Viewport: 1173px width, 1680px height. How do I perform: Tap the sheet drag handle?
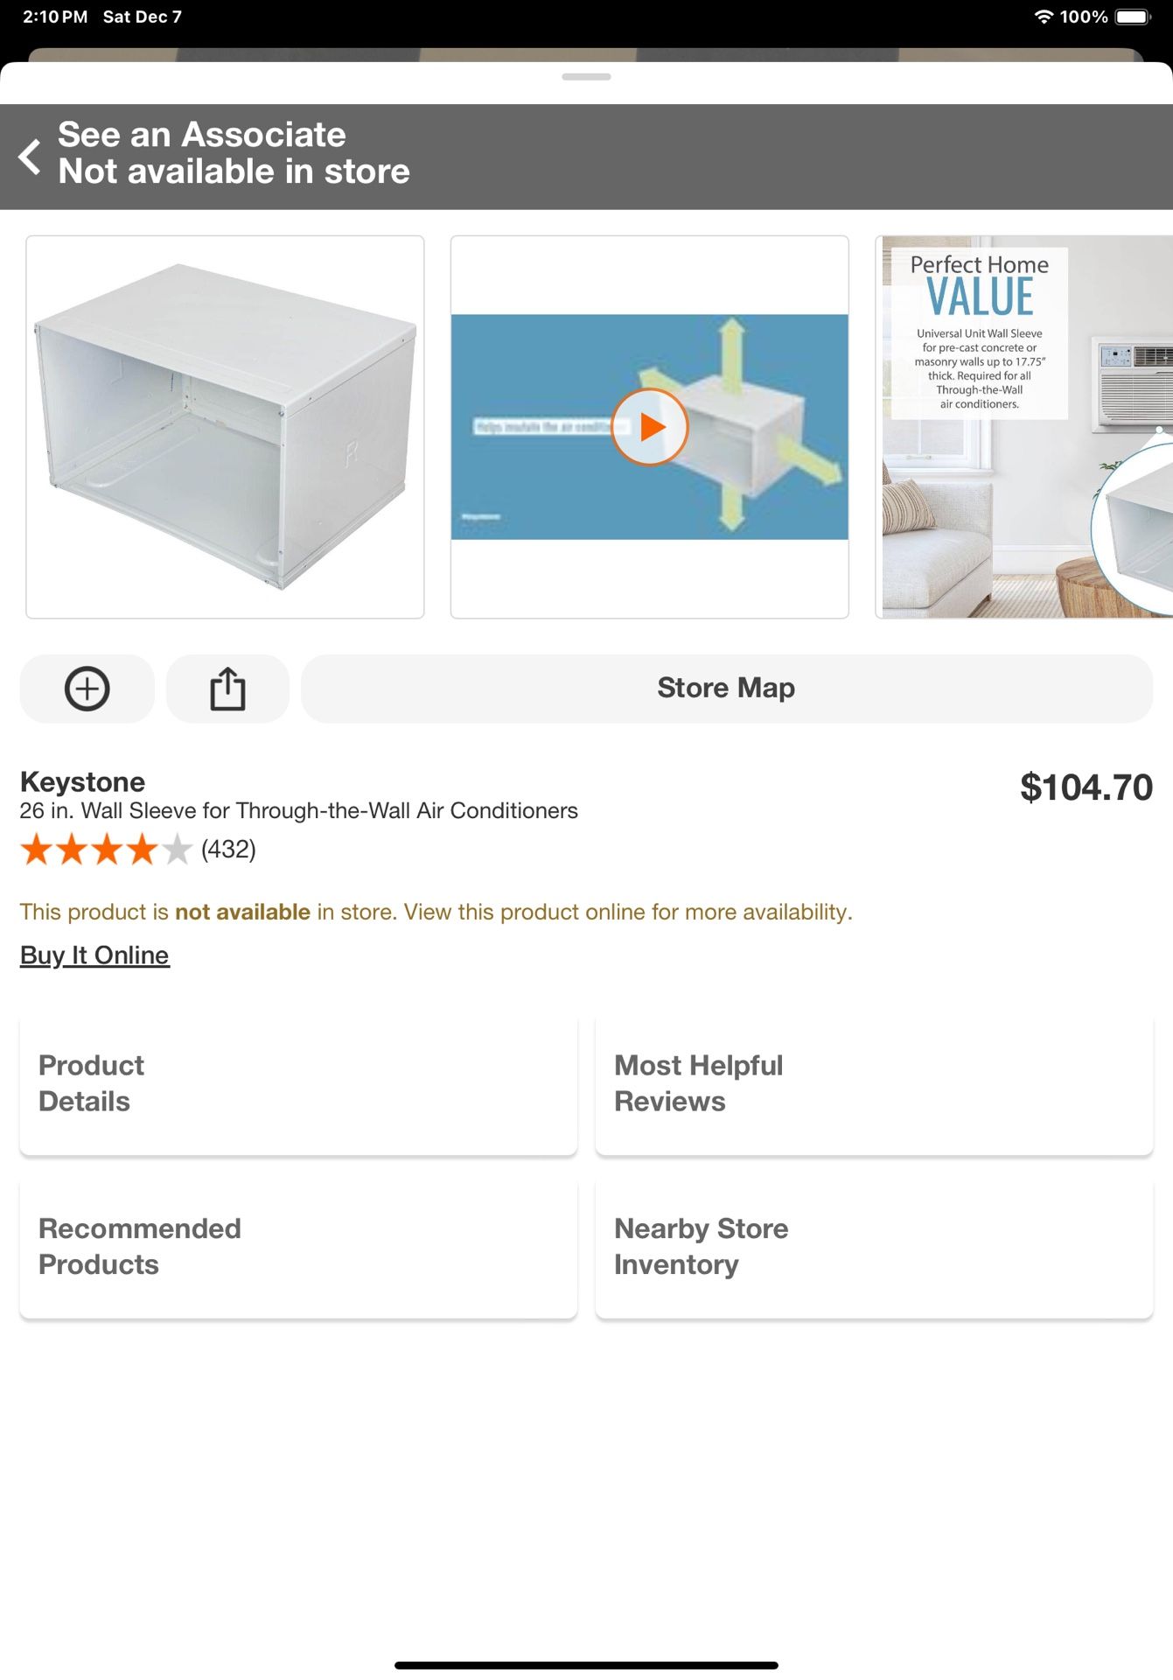[x=586, y=77]
